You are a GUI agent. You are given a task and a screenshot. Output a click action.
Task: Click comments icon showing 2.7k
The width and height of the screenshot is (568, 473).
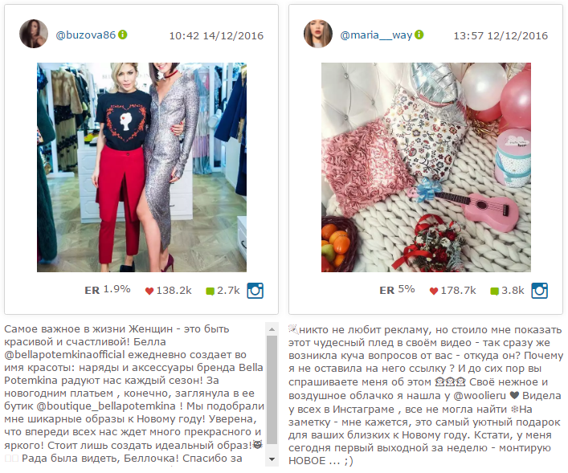tap(210, 292)
